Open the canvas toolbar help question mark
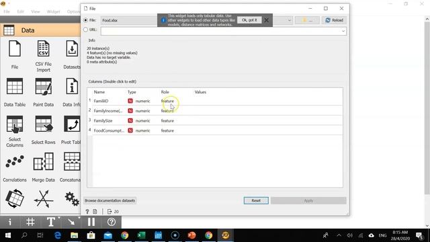430x242 pixels. tap(112, 222)
